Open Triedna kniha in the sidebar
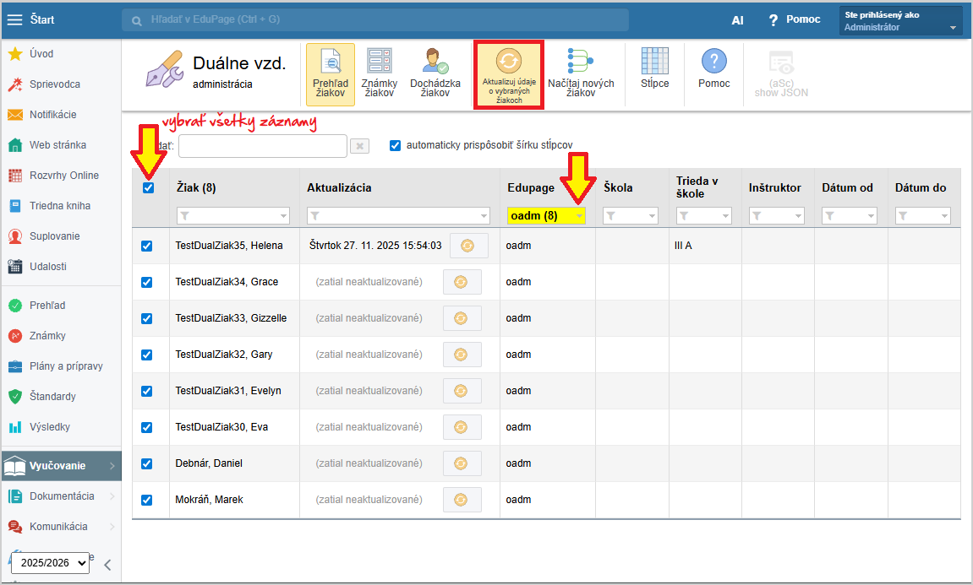This screenshot has height=585, width=973. (59, 206)
